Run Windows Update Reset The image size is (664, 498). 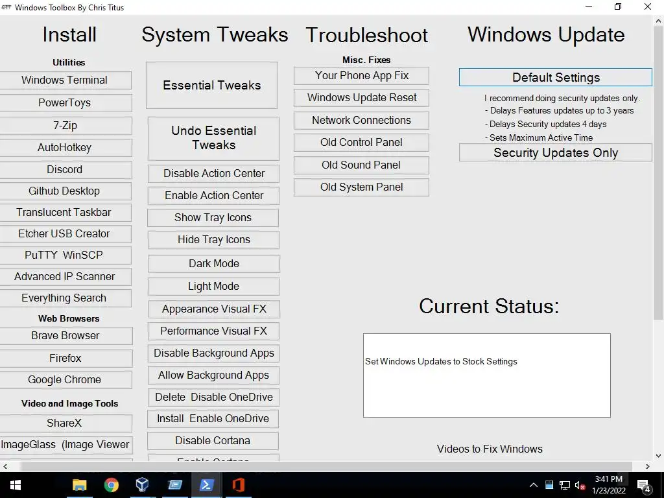[361, 98]
